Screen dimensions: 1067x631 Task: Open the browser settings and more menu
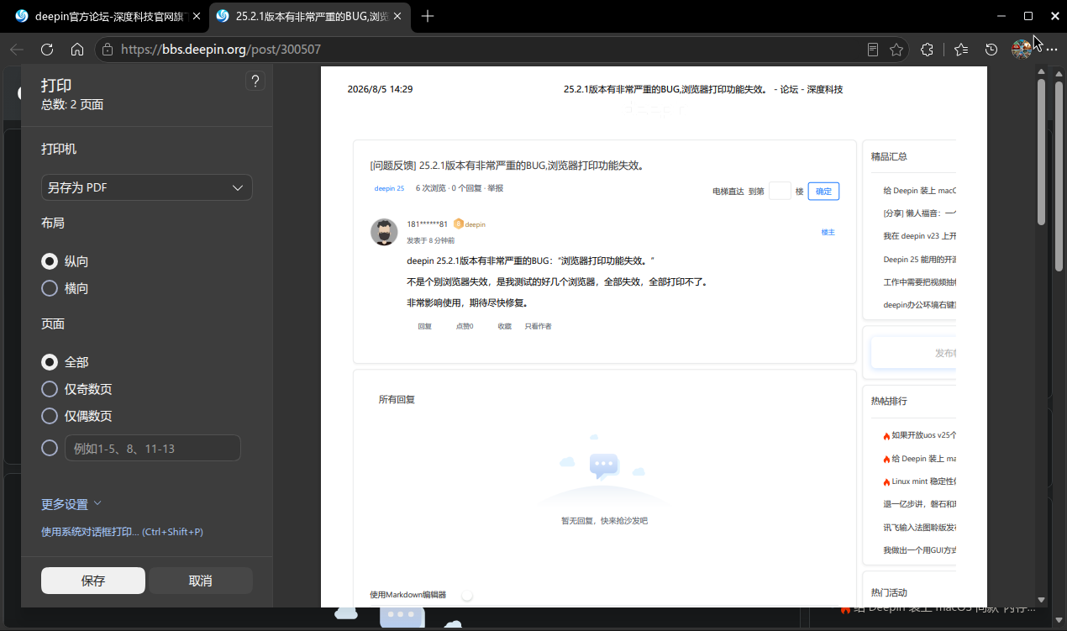click(1051, 50)
